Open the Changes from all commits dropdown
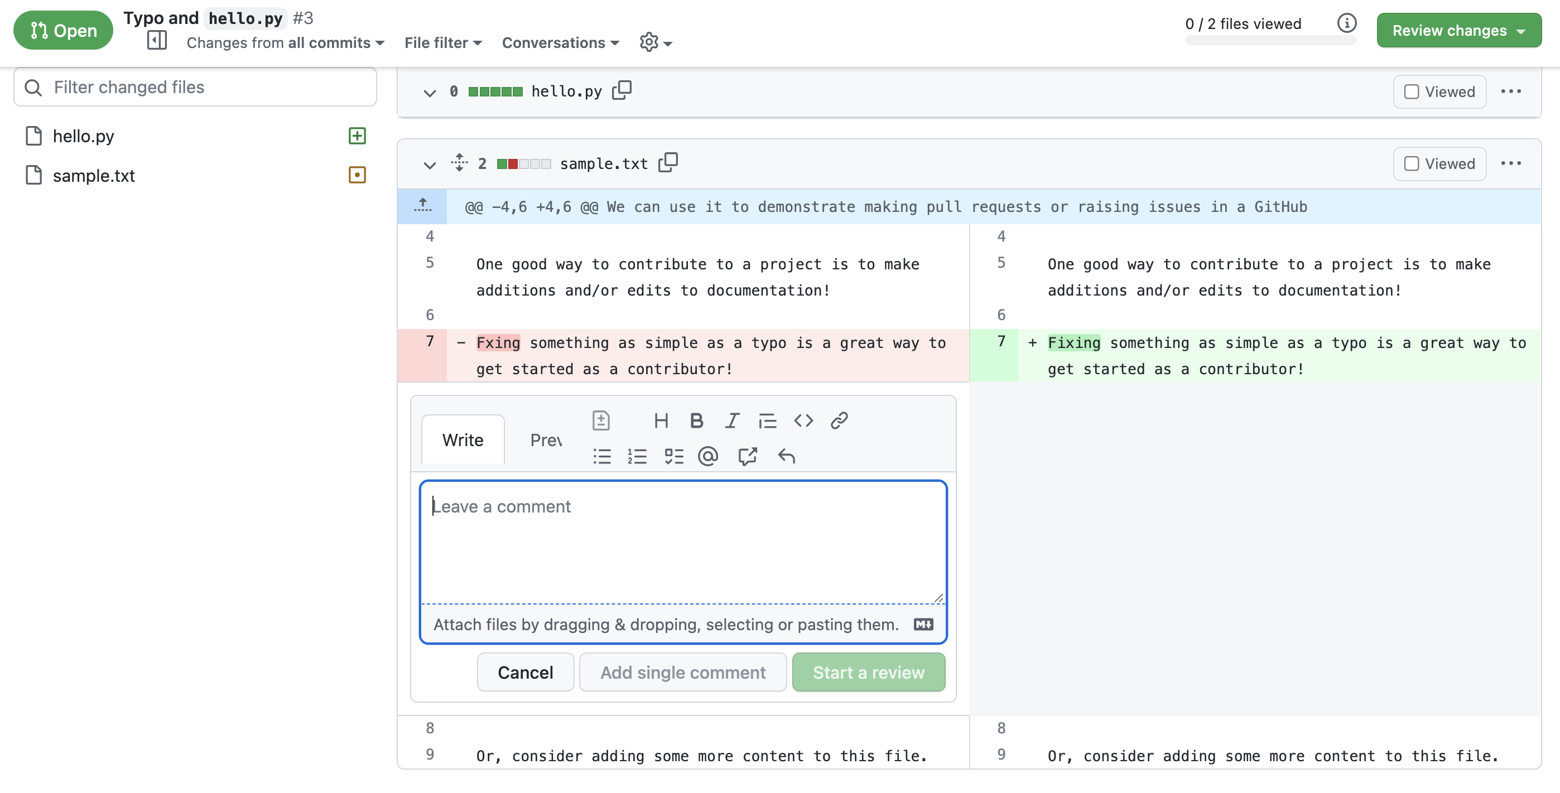This screenshot has width=1560, height=793. point(285,42)
